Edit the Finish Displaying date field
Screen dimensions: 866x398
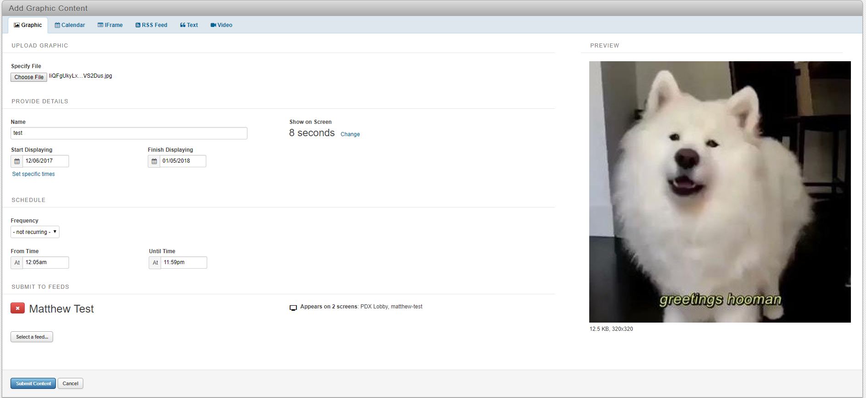point(183,161)
